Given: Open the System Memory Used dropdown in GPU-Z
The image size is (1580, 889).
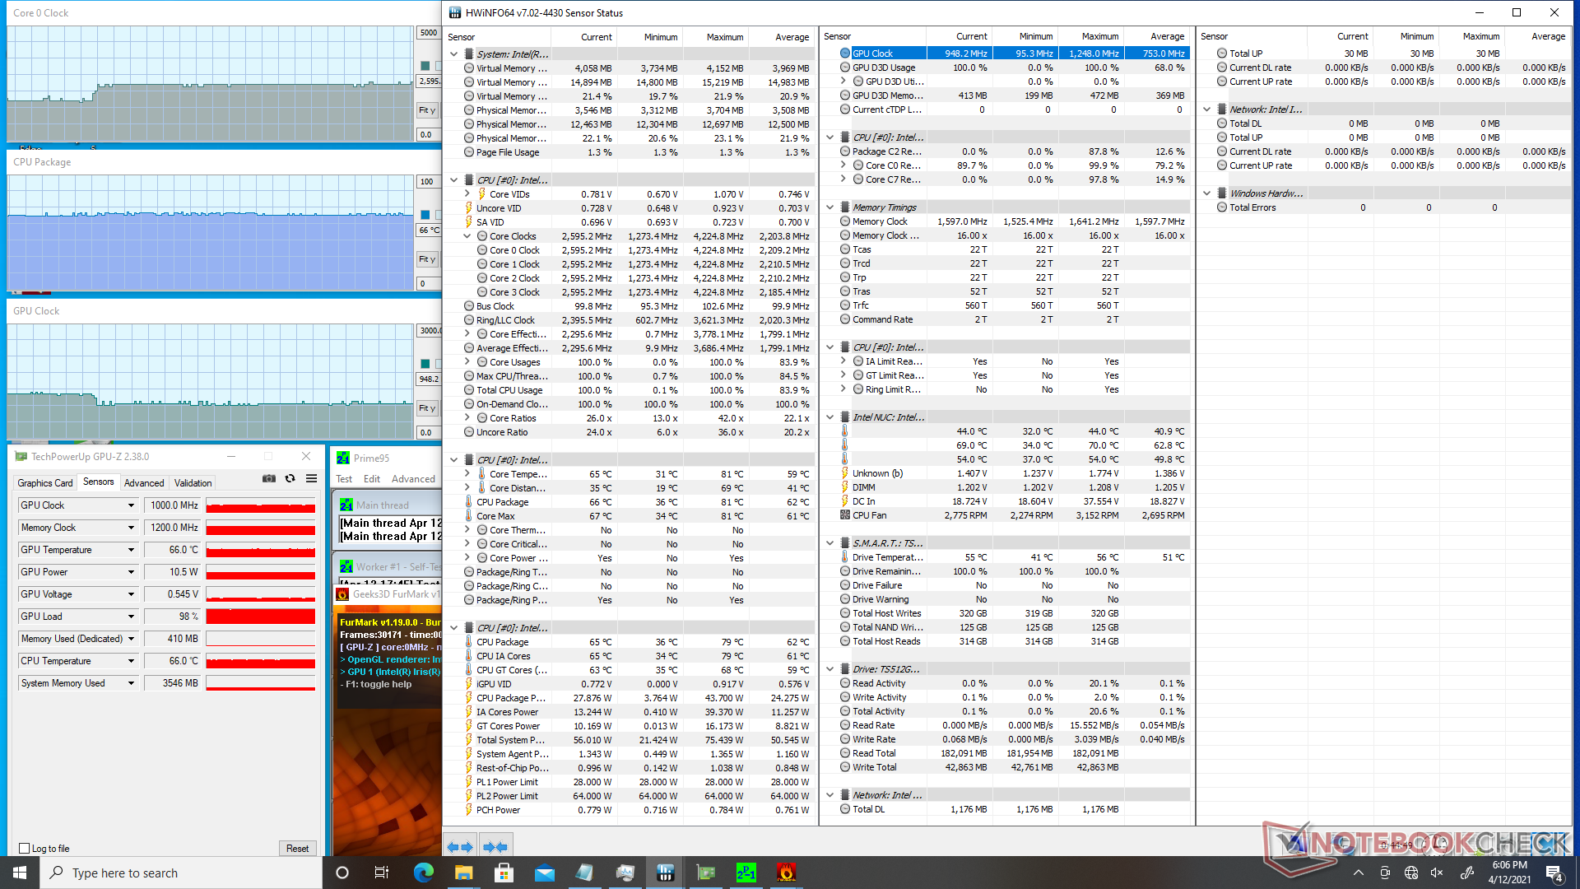Looking at the screenshot, I should 131,683.
